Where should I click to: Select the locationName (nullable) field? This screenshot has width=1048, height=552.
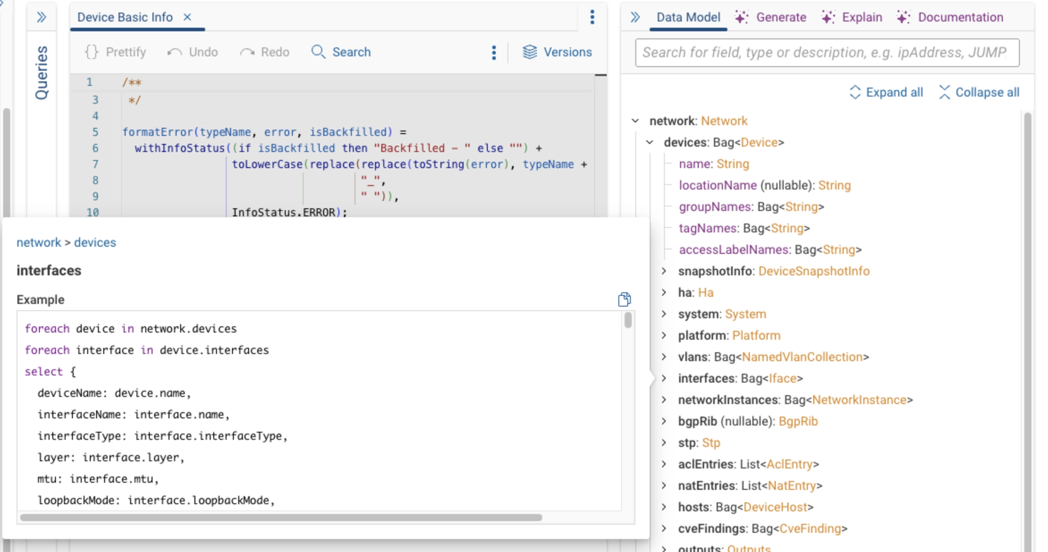pyautogui.click(x=765, y=185)
